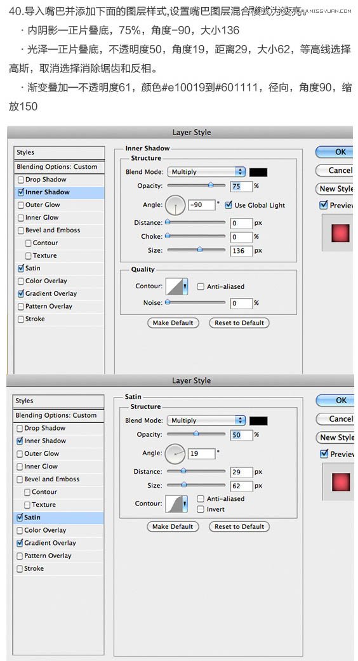Click Cancel in the Inner Shadow settings dialog
358x661 pixels.
click(335, 170)
